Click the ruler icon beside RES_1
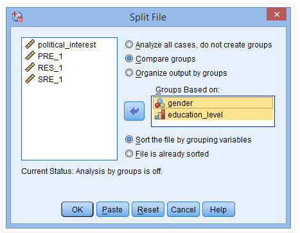300x233 pixels. click(30, 67)
